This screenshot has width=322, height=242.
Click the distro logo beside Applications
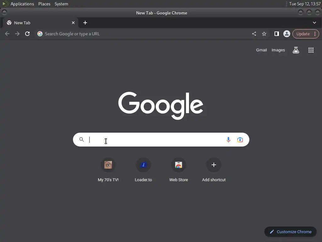(x=5, y=4)
